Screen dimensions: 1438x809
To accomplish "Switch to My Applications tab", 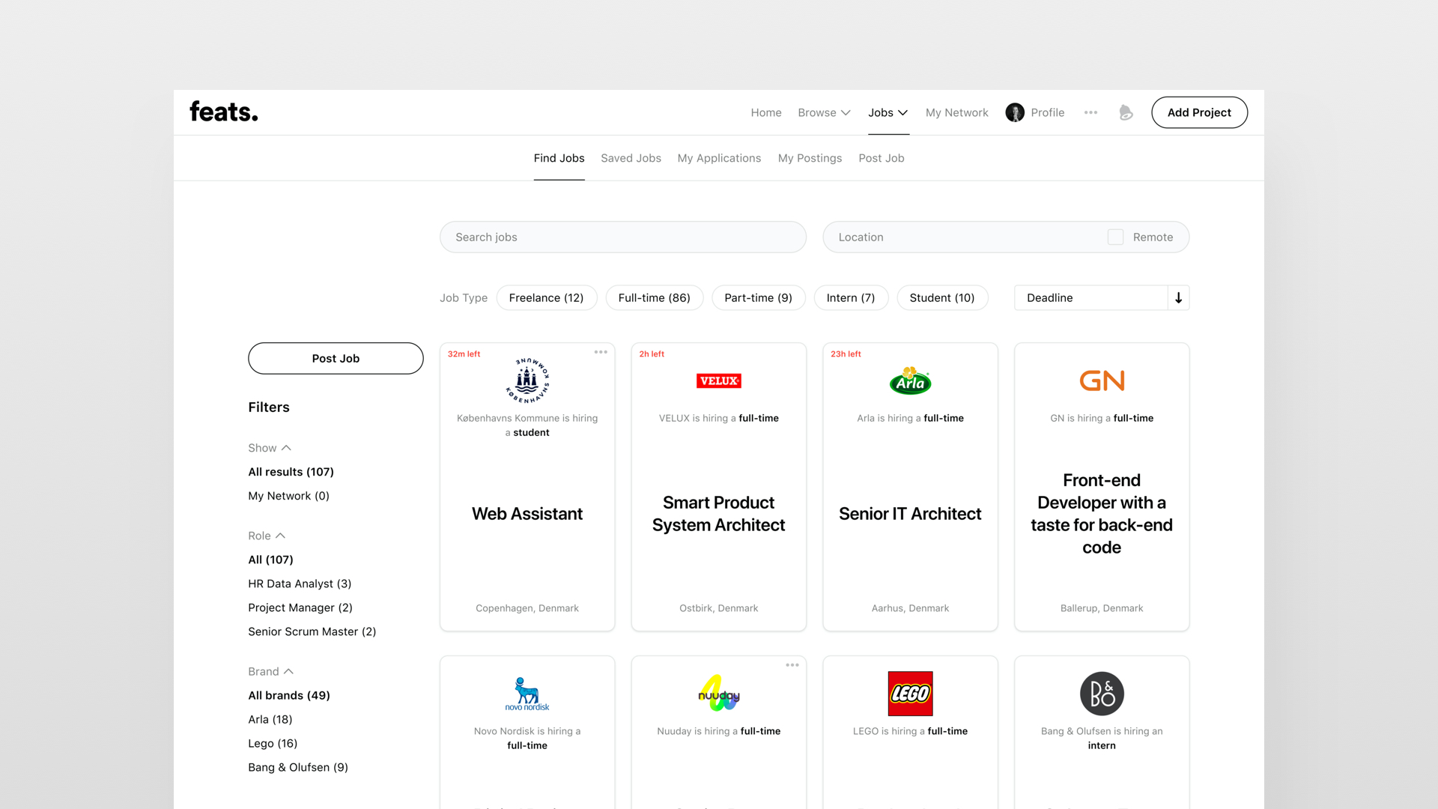I will click(x=719, y=158).
